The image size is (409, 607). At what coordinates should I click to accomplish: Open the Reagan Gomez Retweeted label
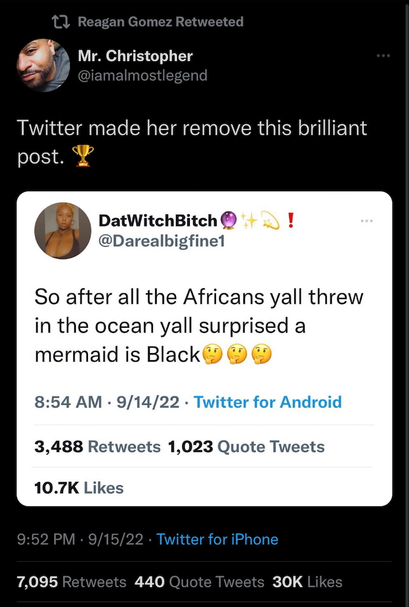[161, 22]
